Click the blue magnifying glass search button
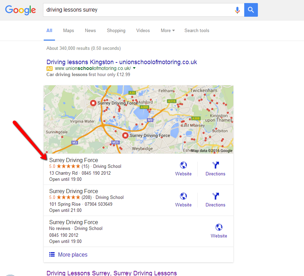Image resolution: width=304 pixels, height=276 pixels. point(251,10)
